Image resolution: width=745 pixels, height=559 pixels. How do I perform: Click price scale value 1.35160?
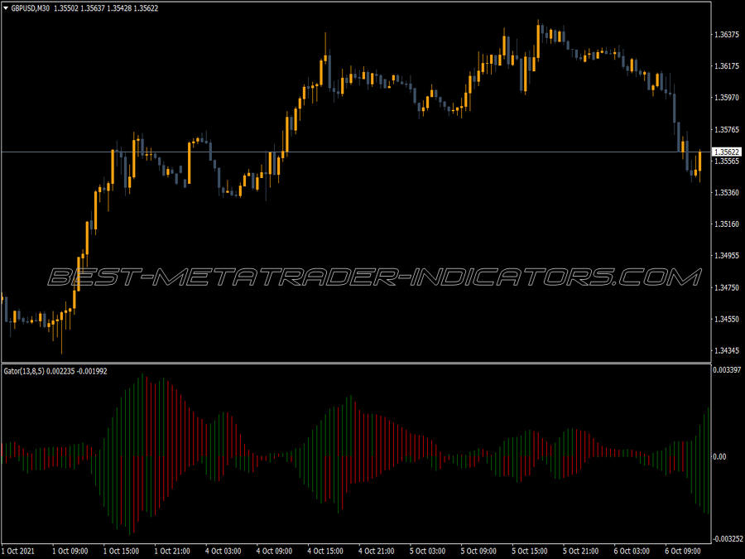click(727, 224)
